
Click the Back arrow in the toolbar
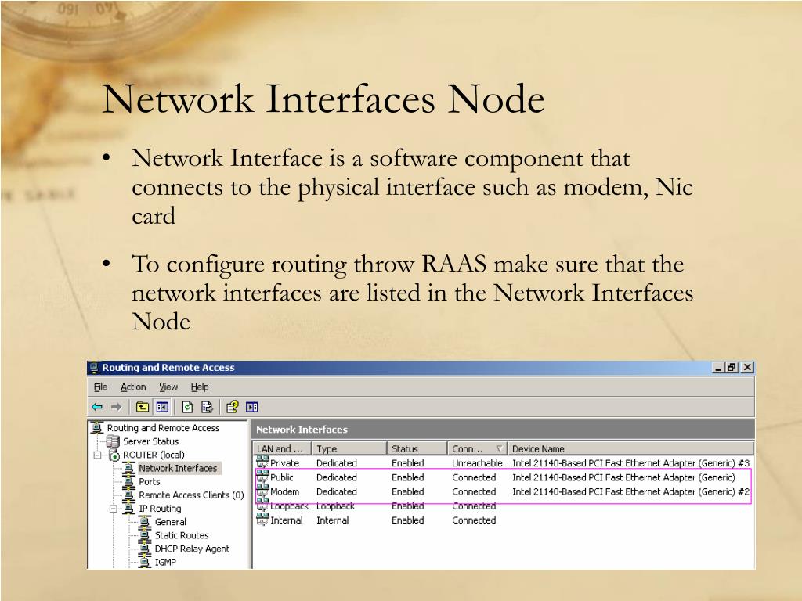coord(97,407)
